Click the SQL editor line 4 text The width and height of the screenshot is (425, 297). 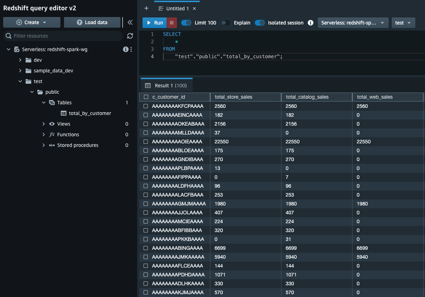click(228, 56)
